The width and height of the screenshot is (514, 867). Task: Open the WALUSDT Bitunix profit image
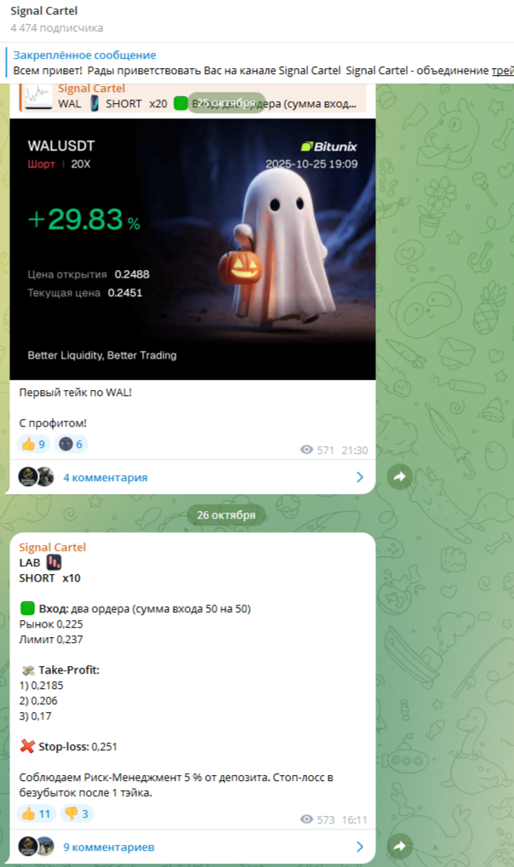192,249
